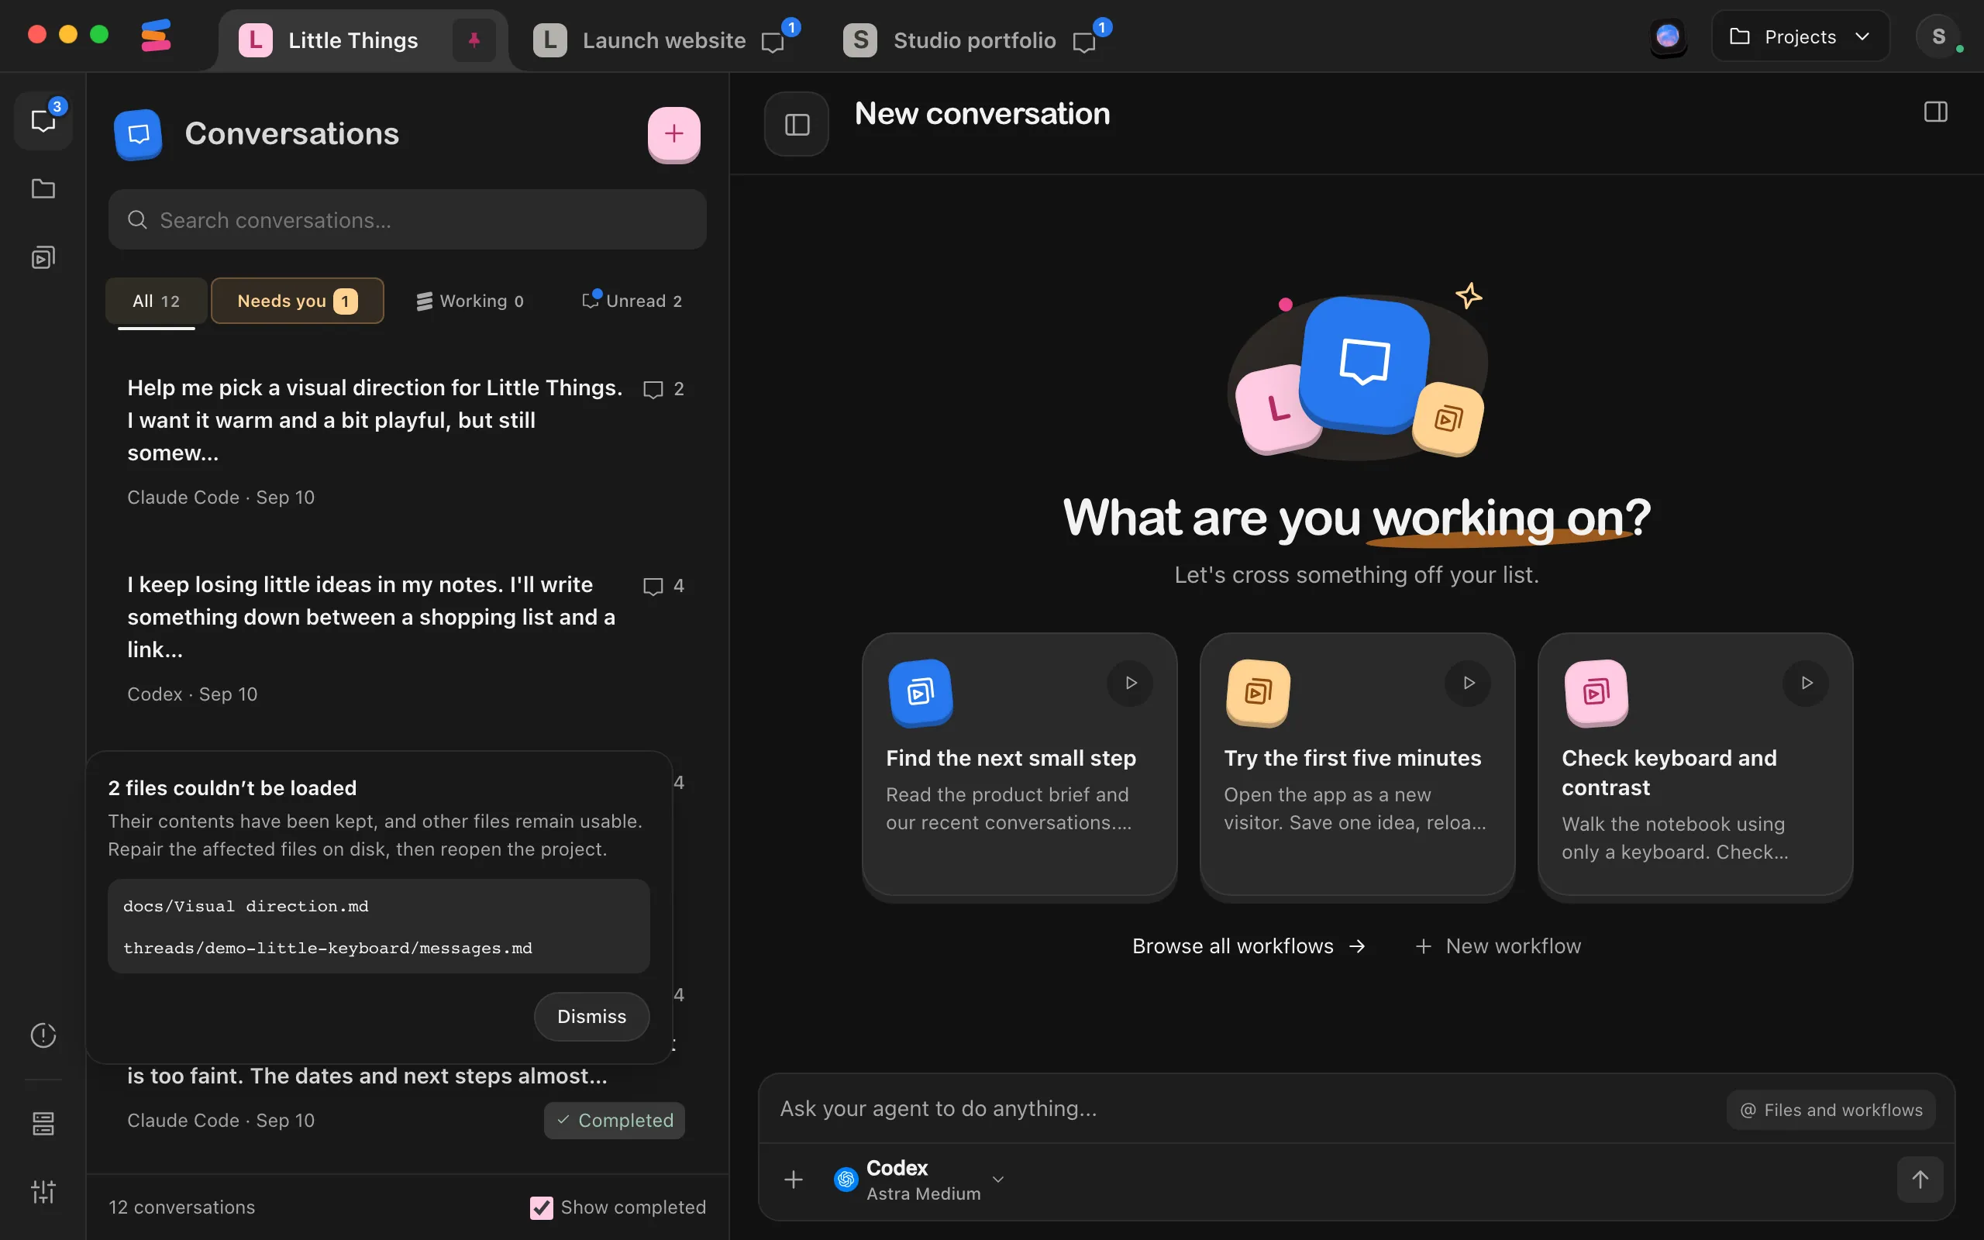Screen dimensions: 1984x1240
Task: Click the app logo in title bar
Action: (x=155, y=37)
